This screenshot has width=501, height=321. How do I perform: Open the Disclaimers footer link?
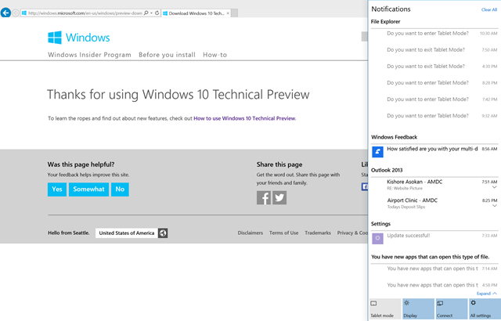coord(250,233)
